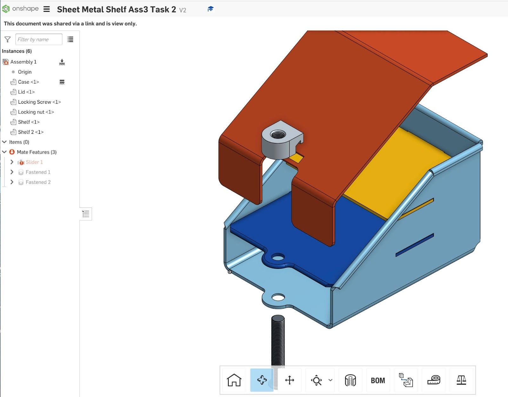The image size is (508, 397).
Task: Click the Filter by name field
Action: point(38,39)
